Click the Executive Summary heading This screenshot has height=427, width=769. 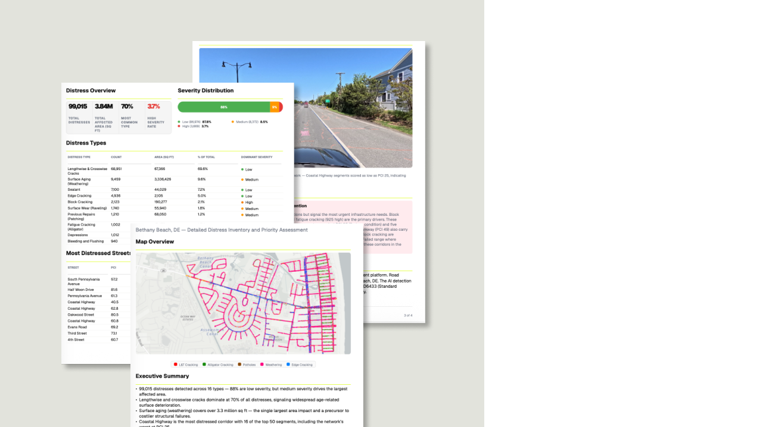(x=162, y=376)
